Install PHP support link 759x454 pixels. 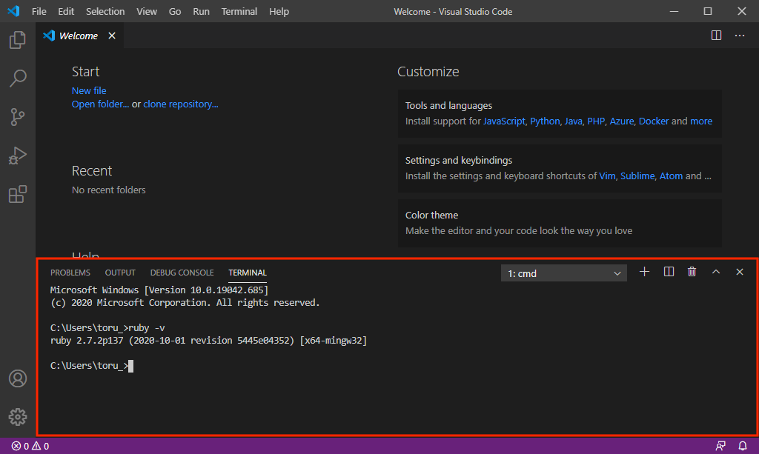[x=596, y=121]
